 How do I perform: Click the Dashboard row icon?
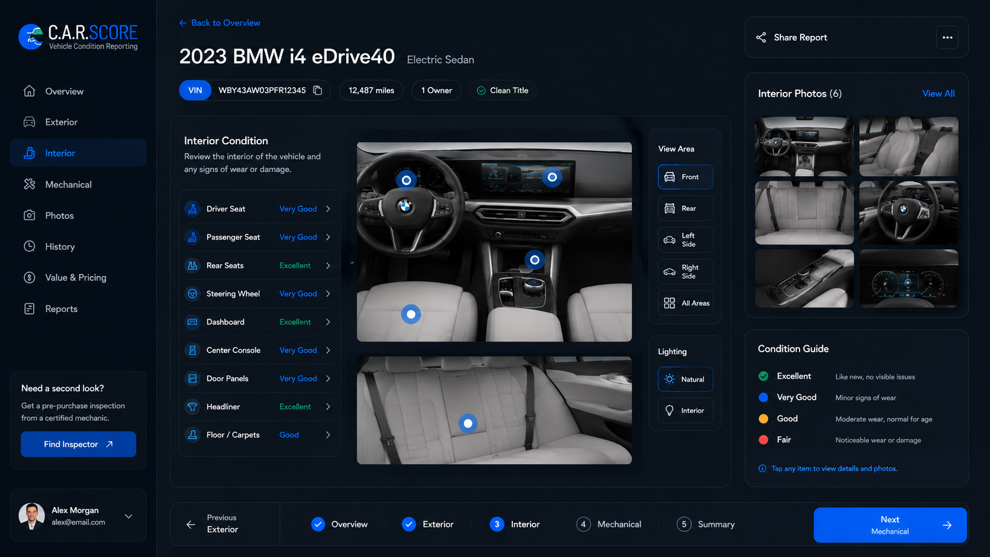(x=192, y=322)
